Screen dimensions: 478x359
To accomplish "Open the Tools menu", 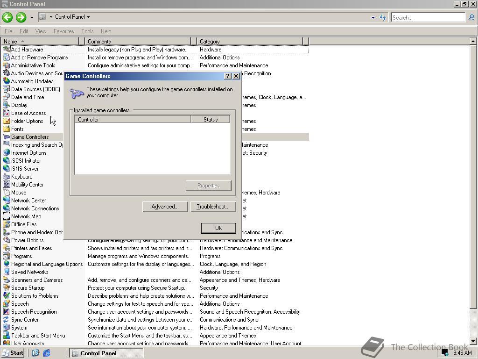I will coord(87,31).
